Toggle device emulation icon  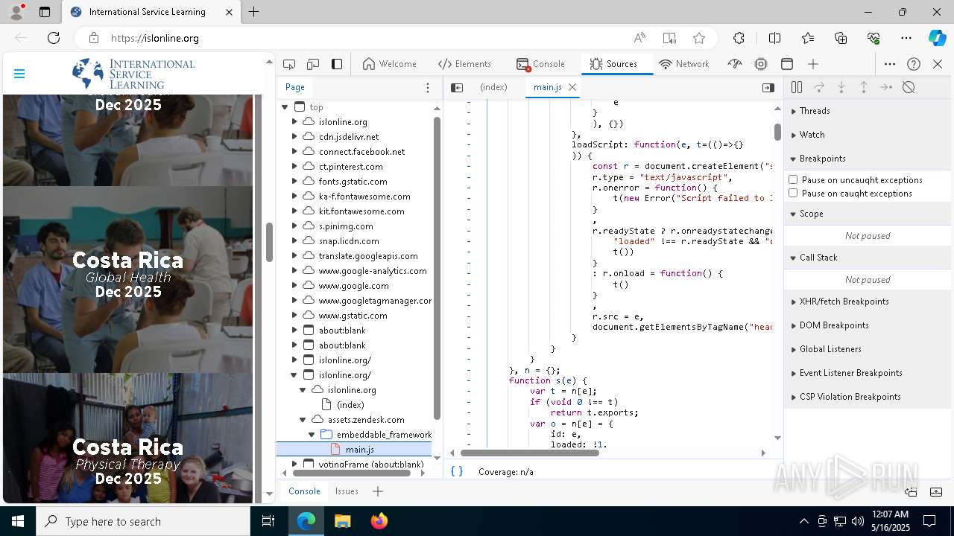313,64
